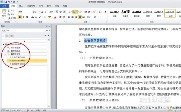
Task: Switch to the 引用 (References) ribbon tab
Action: click(x=41, y=6)
